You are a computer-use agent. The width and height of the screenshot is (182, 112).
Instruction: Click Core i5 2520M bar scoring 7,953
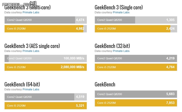pyautogui.click(x=136, y=103)
